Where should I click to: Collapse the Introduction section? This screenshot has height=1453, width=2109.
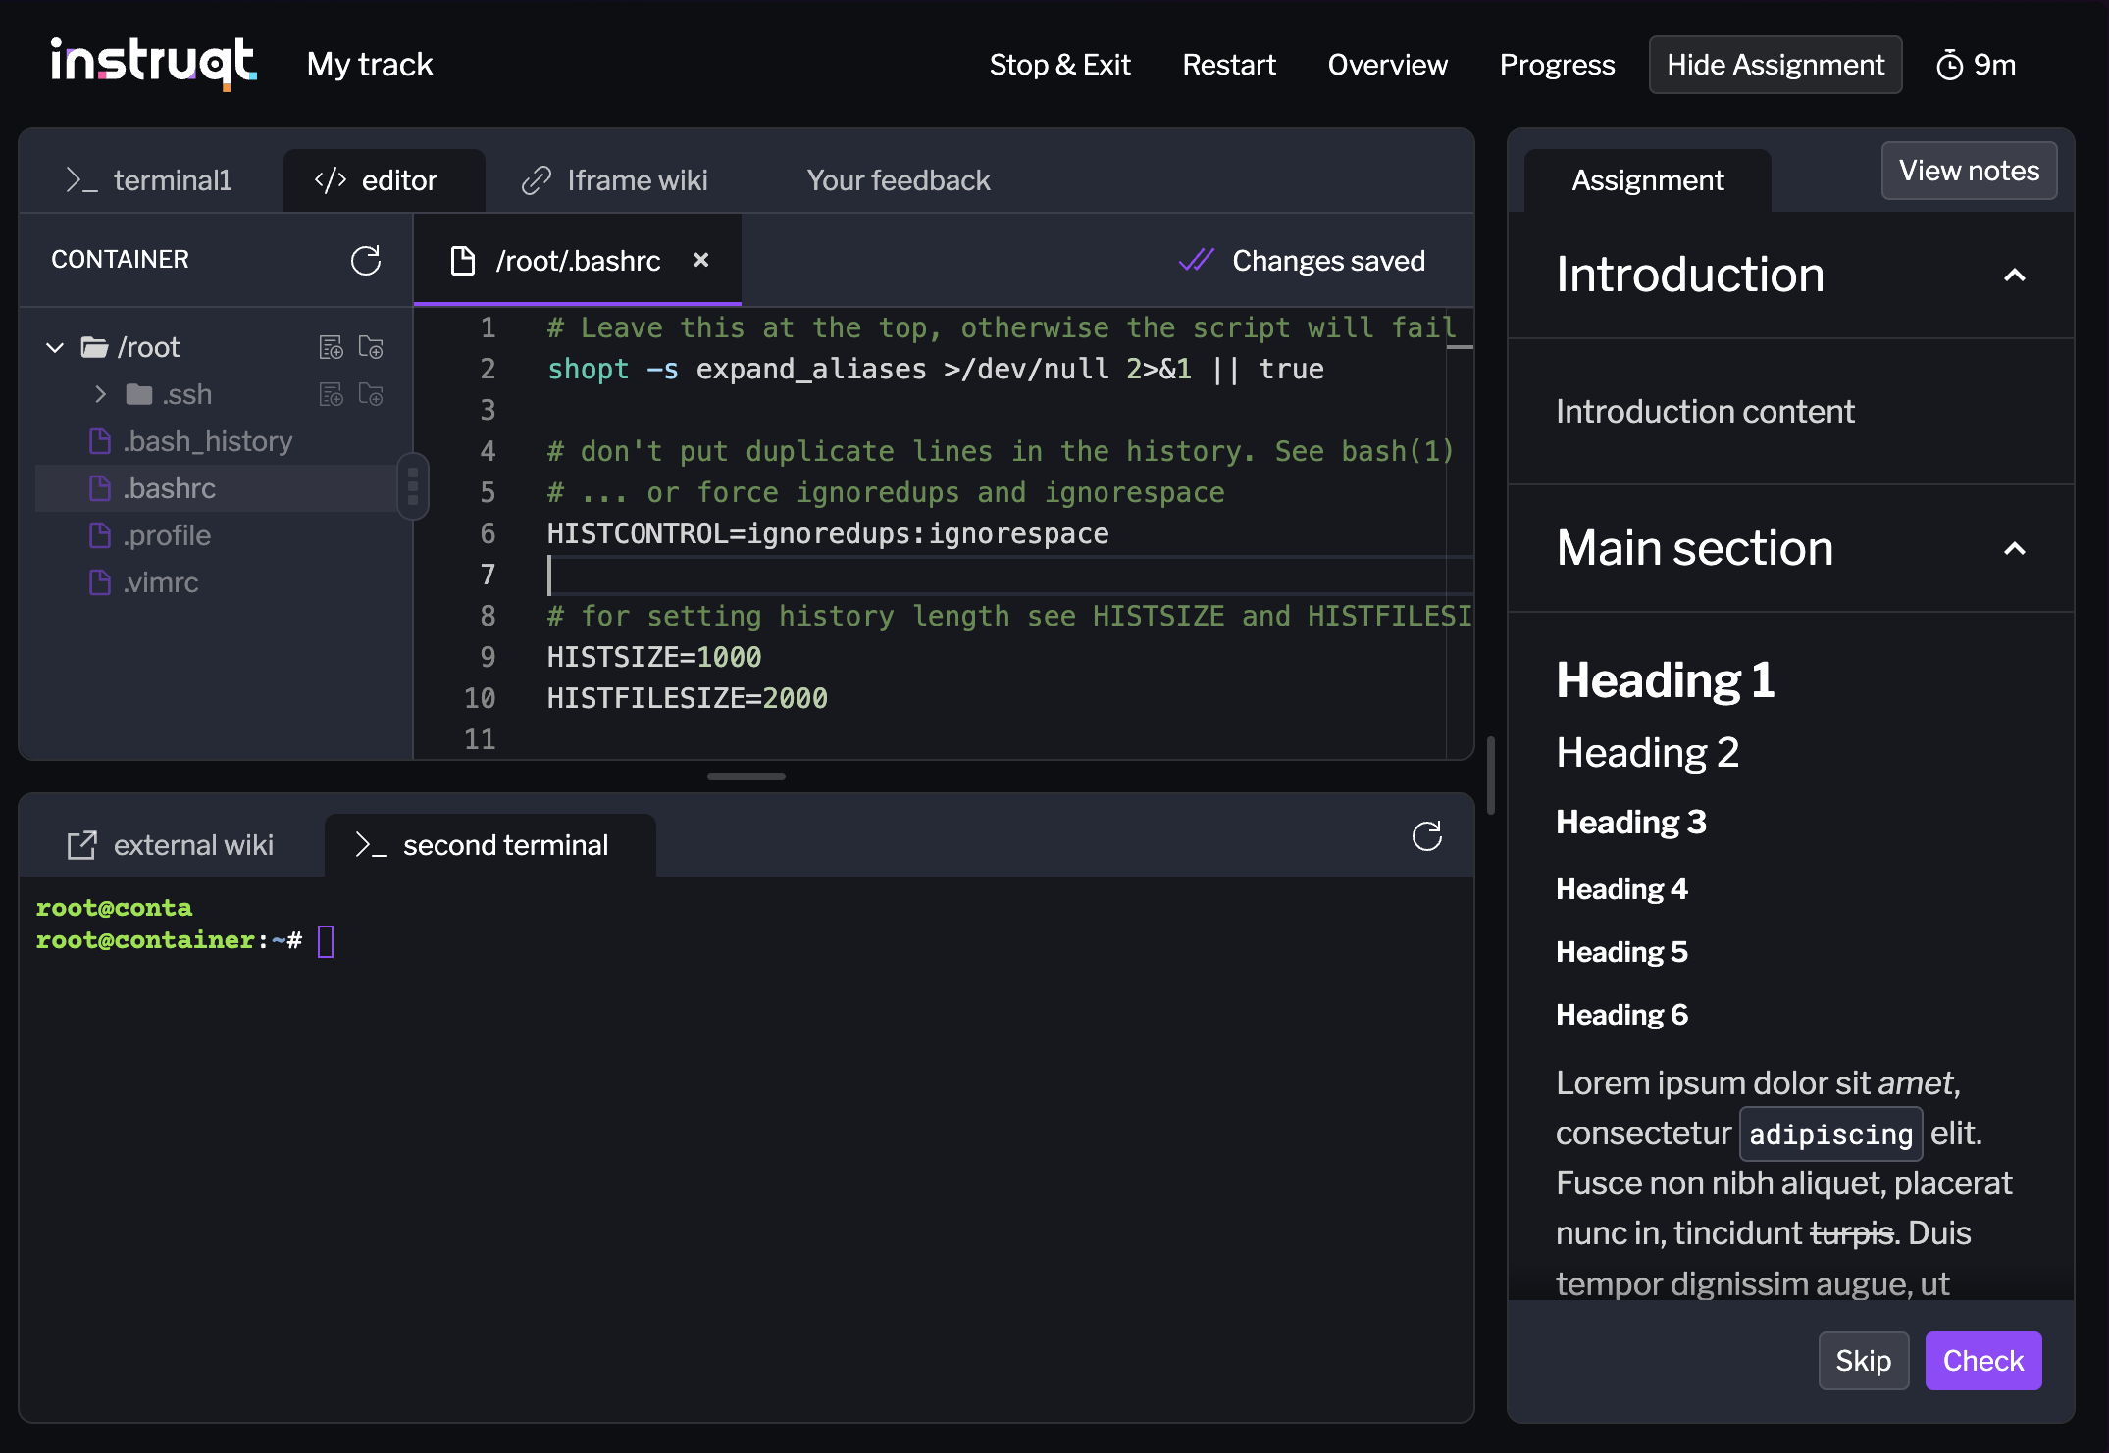tap(2014, 276)
